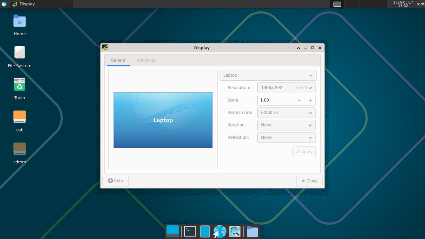The image size is (425, 239).
Task: Open Help for the Display dialog
Action: coord(116,181)
